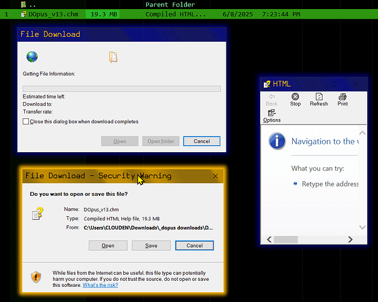Open the What's the risk? link
Image resolution: width=378 pixels, height=302 pixels.
coord(100,285)
